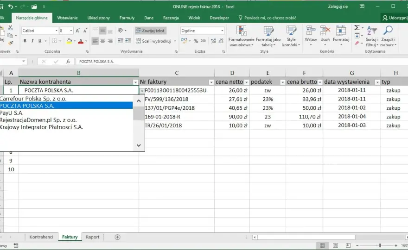Viewport: 408px width, 250px height.
Task: Click the fill color bucket icon
Action: click(69, 41)
